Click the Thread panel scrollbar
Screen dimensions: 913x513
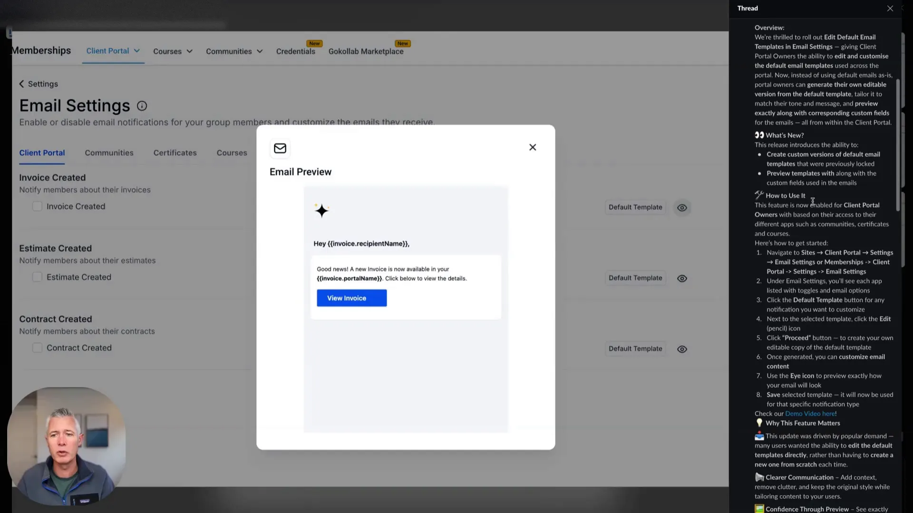(898, 145)
